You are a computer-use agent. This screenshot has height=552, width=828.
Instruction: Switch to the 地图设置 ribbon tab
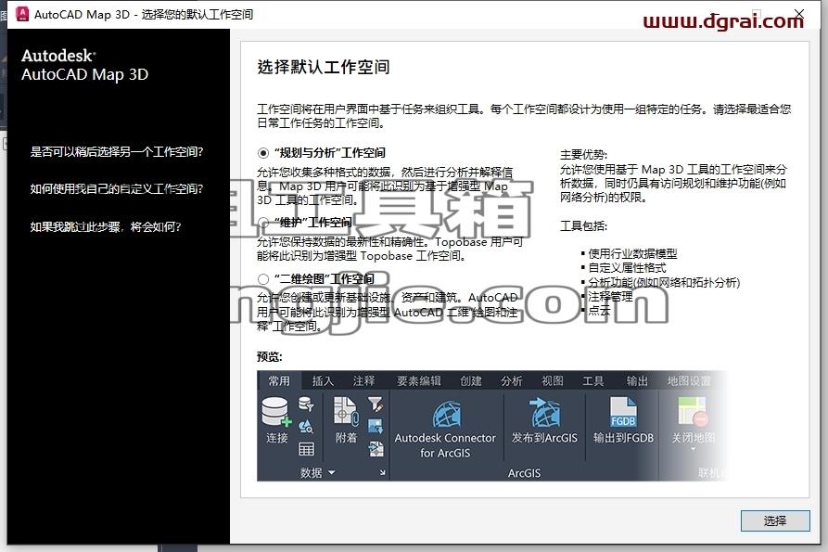coord(689,381)
